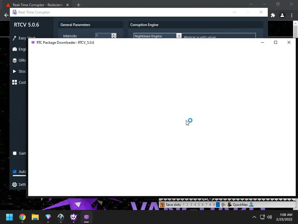The image size is (298, 224).
Task: Open the Custom grid icon in sidebar
Action: pos(15,82)
